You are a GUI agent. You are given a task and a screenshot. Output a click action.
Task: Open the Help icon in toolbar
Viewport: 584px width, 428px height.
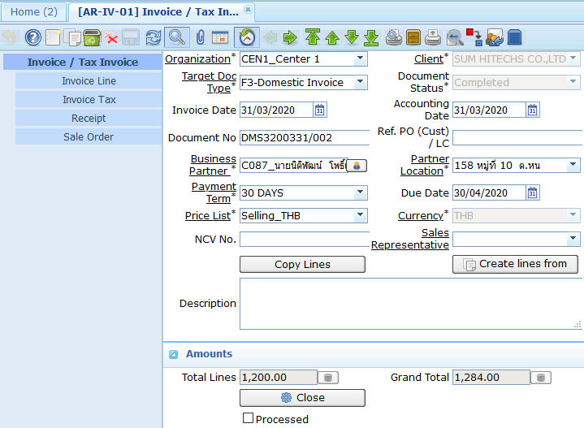32,37
